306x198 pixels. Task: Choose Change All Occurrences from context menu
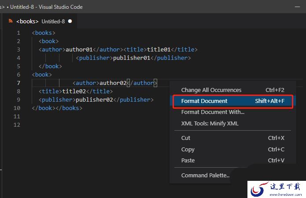[232, 90]
